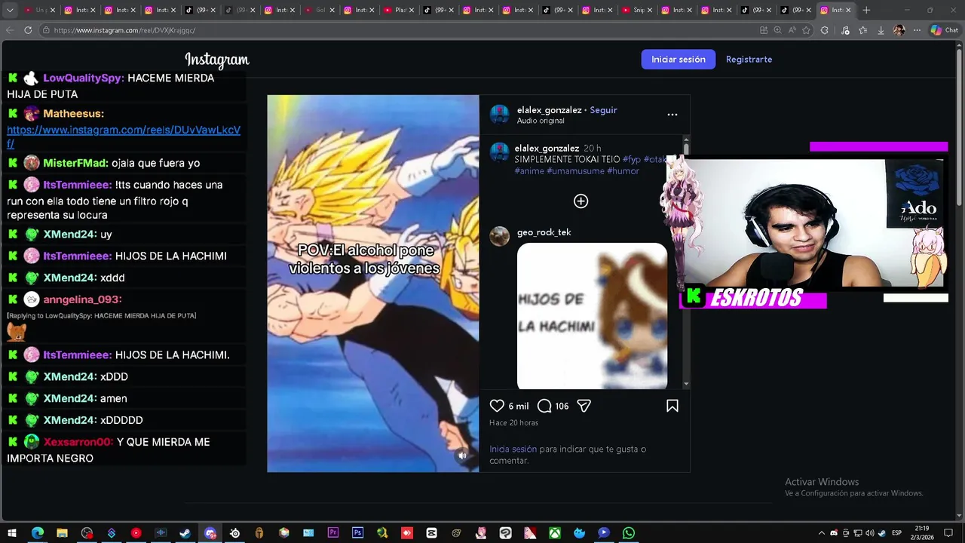Toggle reel sound with the speaker icon
Viewport: 965px width, 543px height.
tap(463, 455)
